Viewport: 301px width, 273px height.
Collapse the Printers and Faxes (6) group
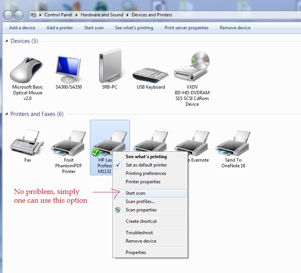click(x=6, y=114)
